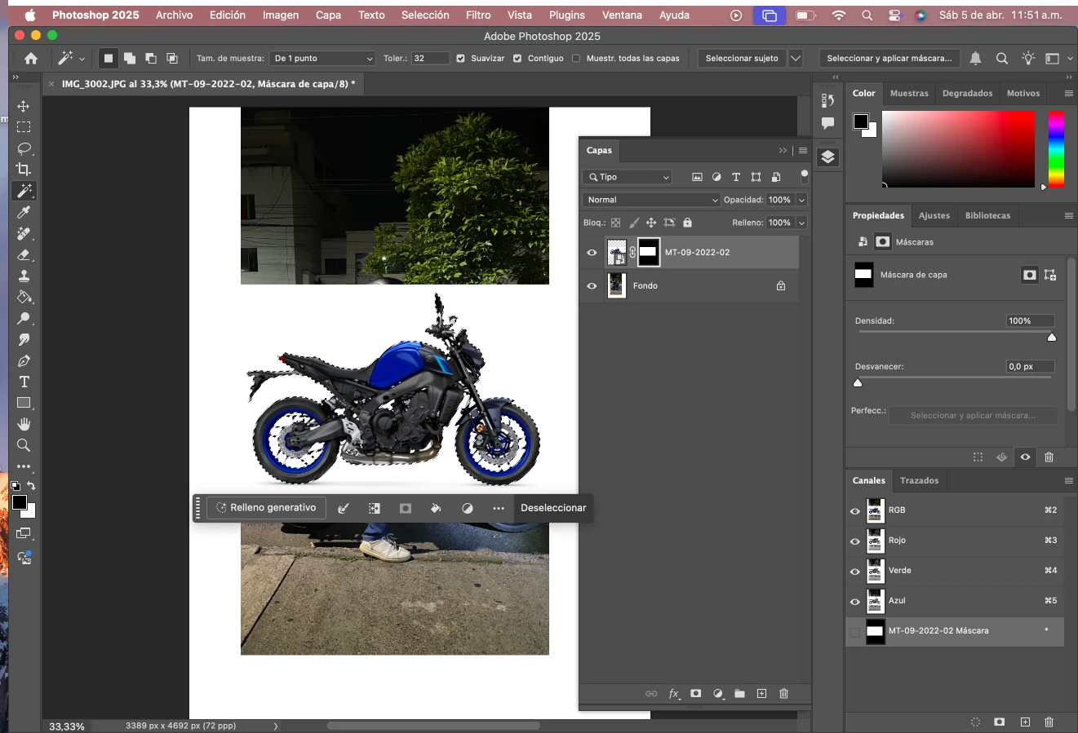Select the Crop tool
The width and height of the screenshot is (1078, 733).
click(x=24, y=170)
